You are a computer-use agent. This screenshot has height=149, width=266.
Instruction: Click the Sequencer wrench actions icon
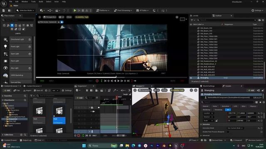coord(116,90)
